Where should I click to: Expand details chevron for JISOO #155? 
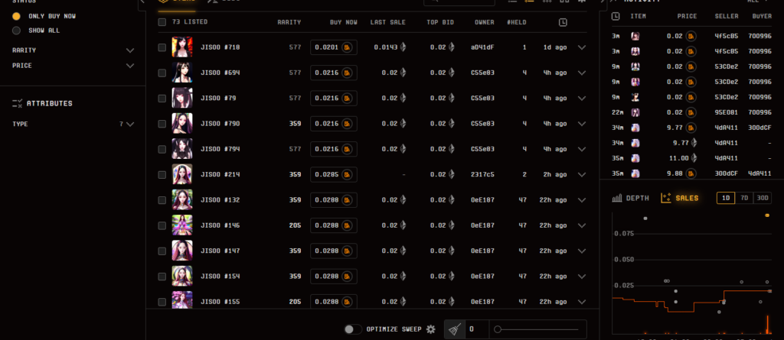tap(582, 302)
